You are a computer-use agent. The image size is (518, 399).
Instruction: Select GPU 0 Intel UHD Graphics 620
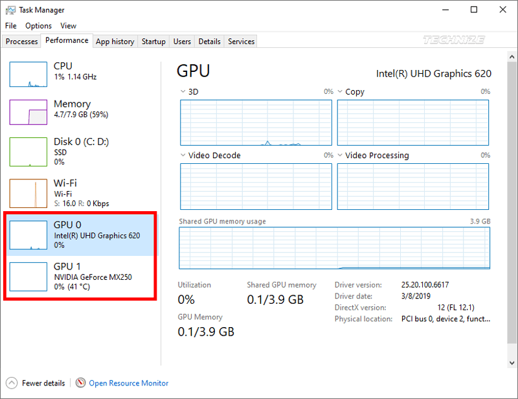(80, 234)
